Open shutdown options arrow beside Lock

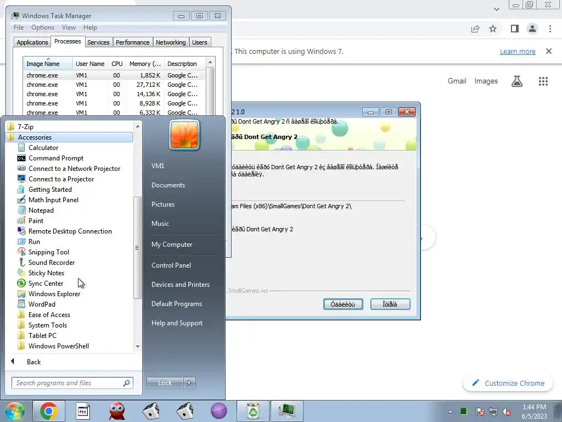click(x=189, y=383)
